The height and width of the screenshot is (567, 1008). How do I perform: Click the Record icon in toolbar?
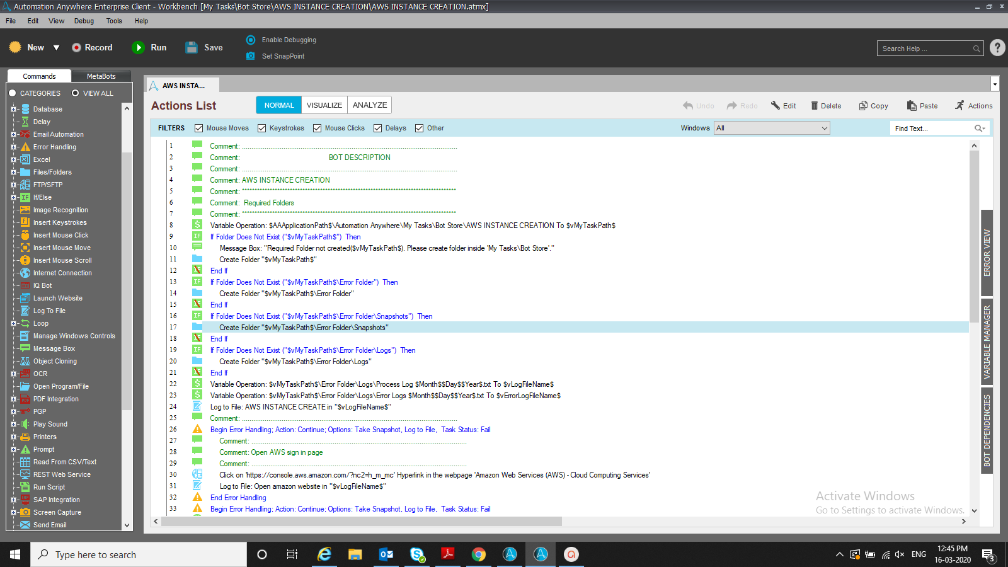click(76, 48)
